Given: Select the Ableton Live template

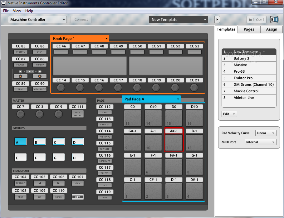Looking at the screenshot, I should pos(249,98).
